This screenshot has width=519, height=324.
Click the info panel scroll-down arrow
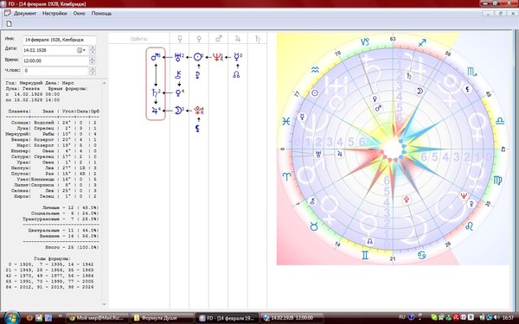point(105,304)
